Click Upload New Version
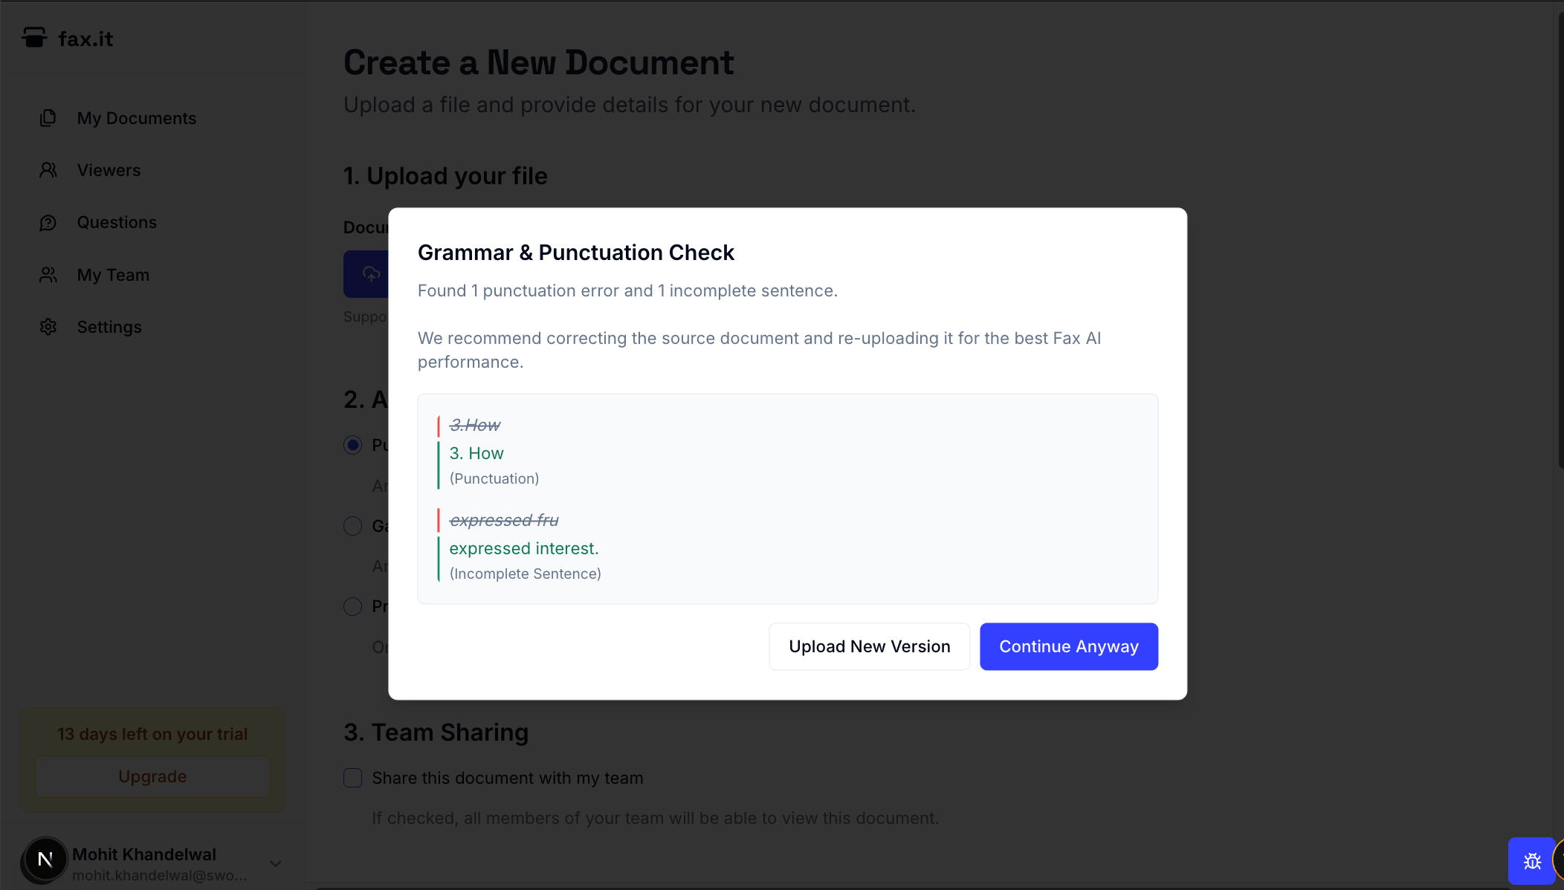This screenshot has width=1564, height=890. pos(869,646)
